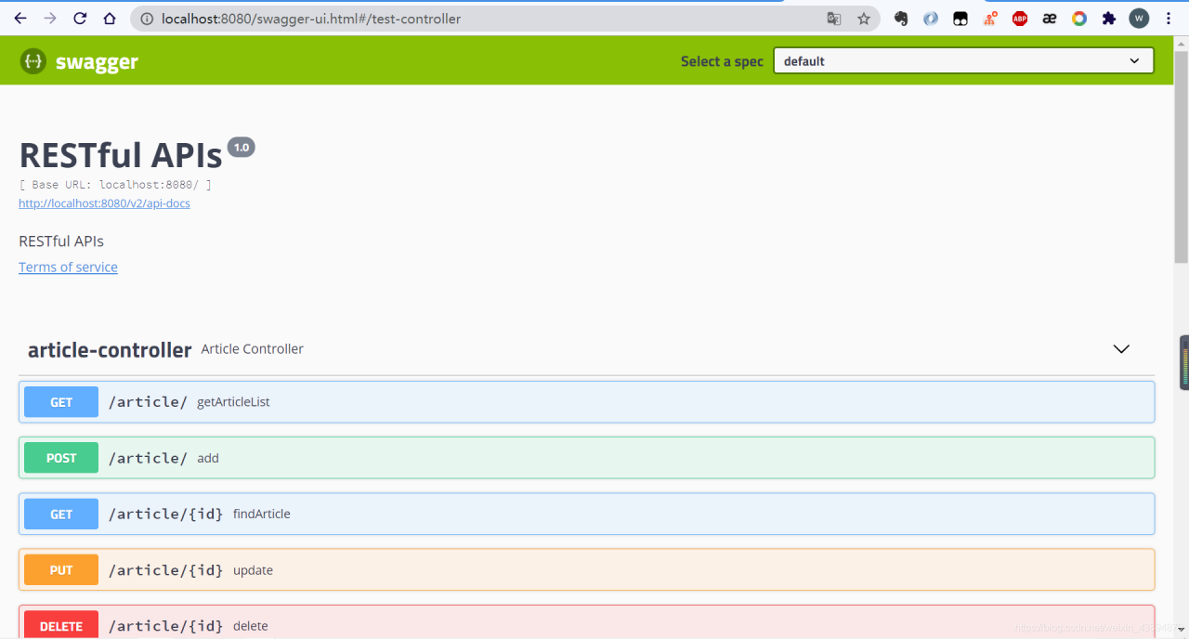
Task: Open the multicolor ring extension icon
Action: [1079, 19]
